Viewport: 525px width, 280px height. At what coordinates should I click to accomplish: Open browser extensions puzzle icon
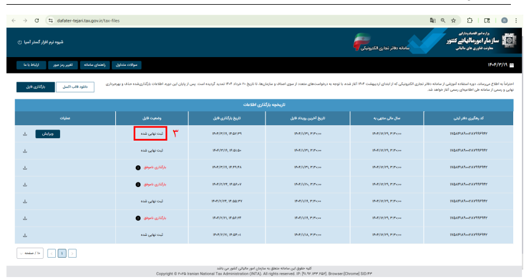coord(470,21)
